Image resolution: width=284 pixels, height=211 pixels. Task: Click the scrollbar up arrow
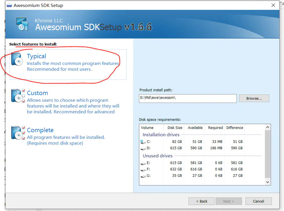(267, 127)
